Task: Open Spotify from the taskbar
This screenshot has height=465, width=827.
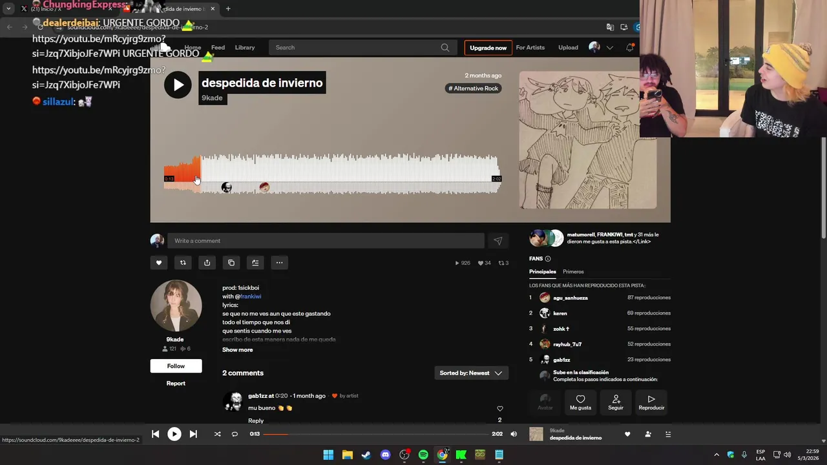Action: (x=423, y=455)
